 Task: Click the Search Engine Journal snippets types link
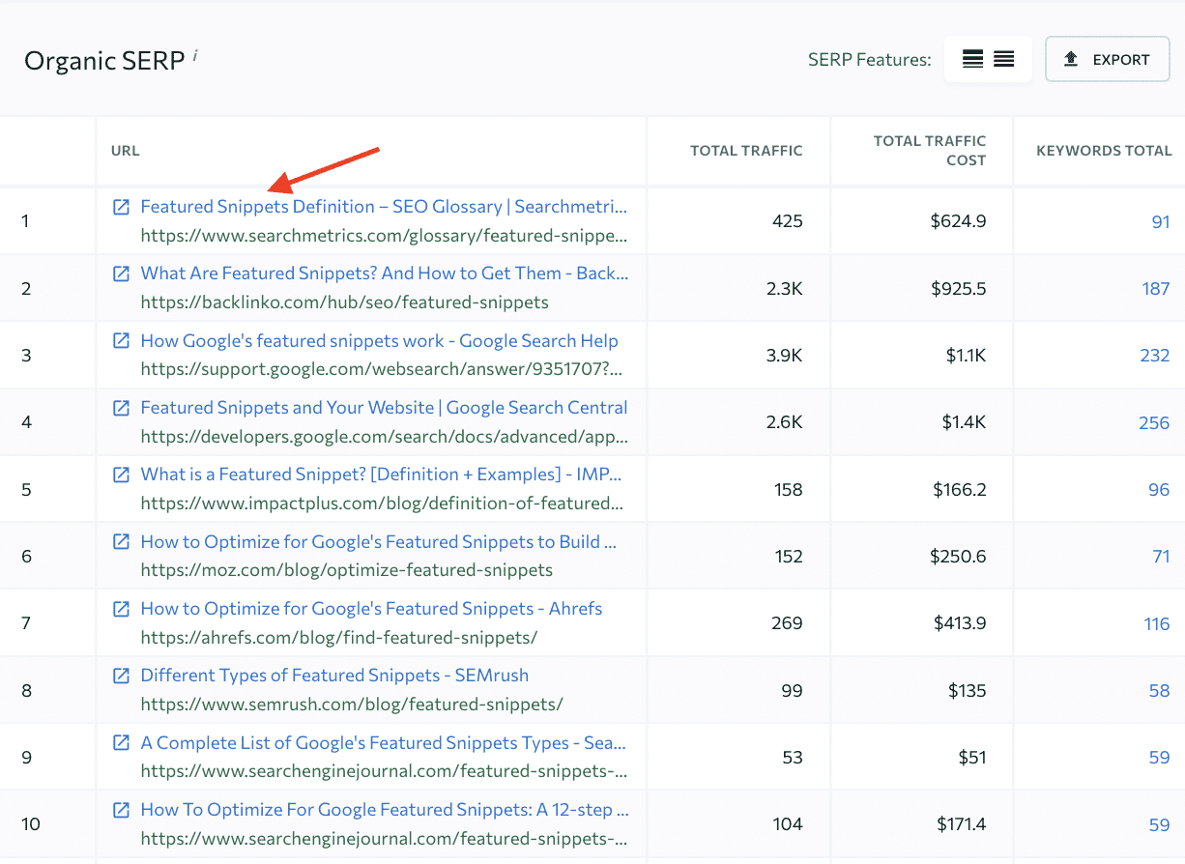(x=384, y=742)
